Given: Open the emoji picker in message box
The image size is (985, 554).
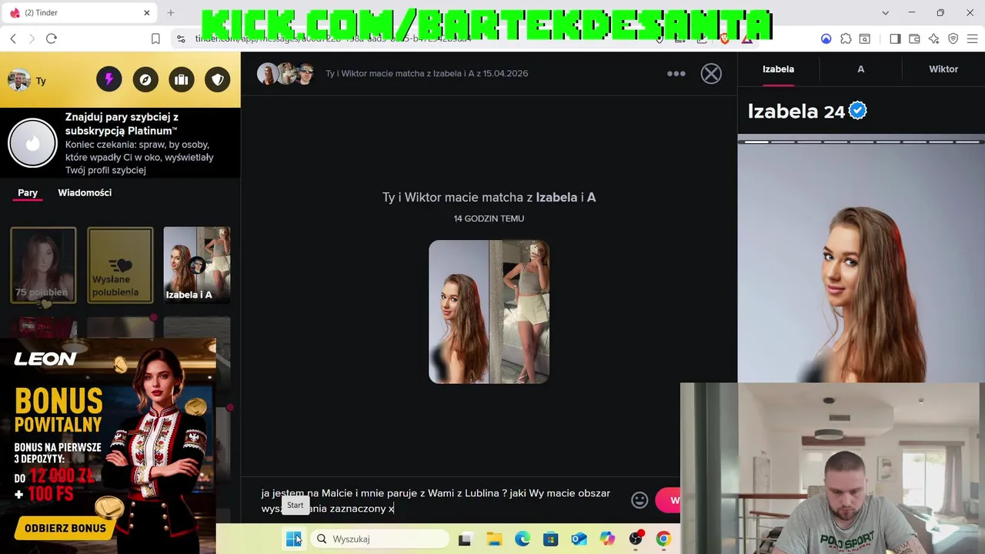Looking at the screenshot, I should tap(639, 500).
